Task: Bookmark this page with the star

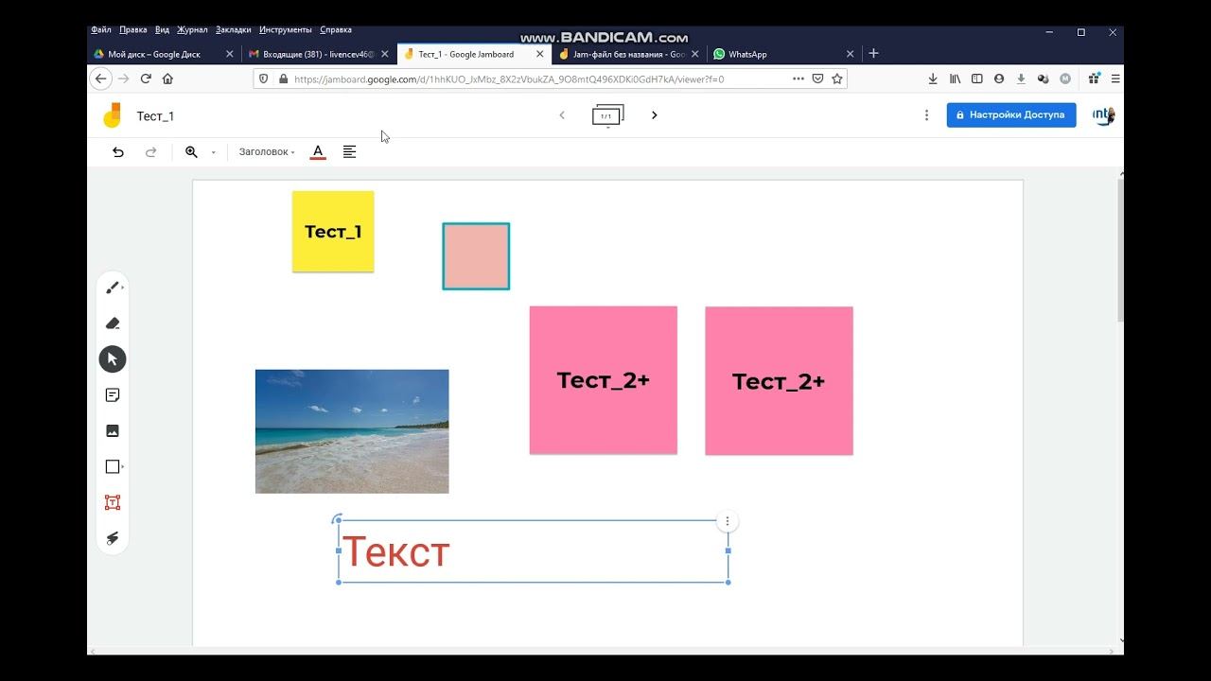Action: [836, 79]
